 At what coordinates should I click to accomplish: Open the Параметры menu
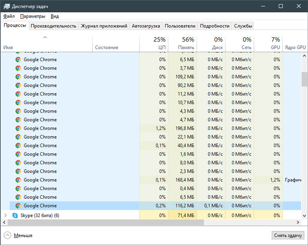coord(33,16)
